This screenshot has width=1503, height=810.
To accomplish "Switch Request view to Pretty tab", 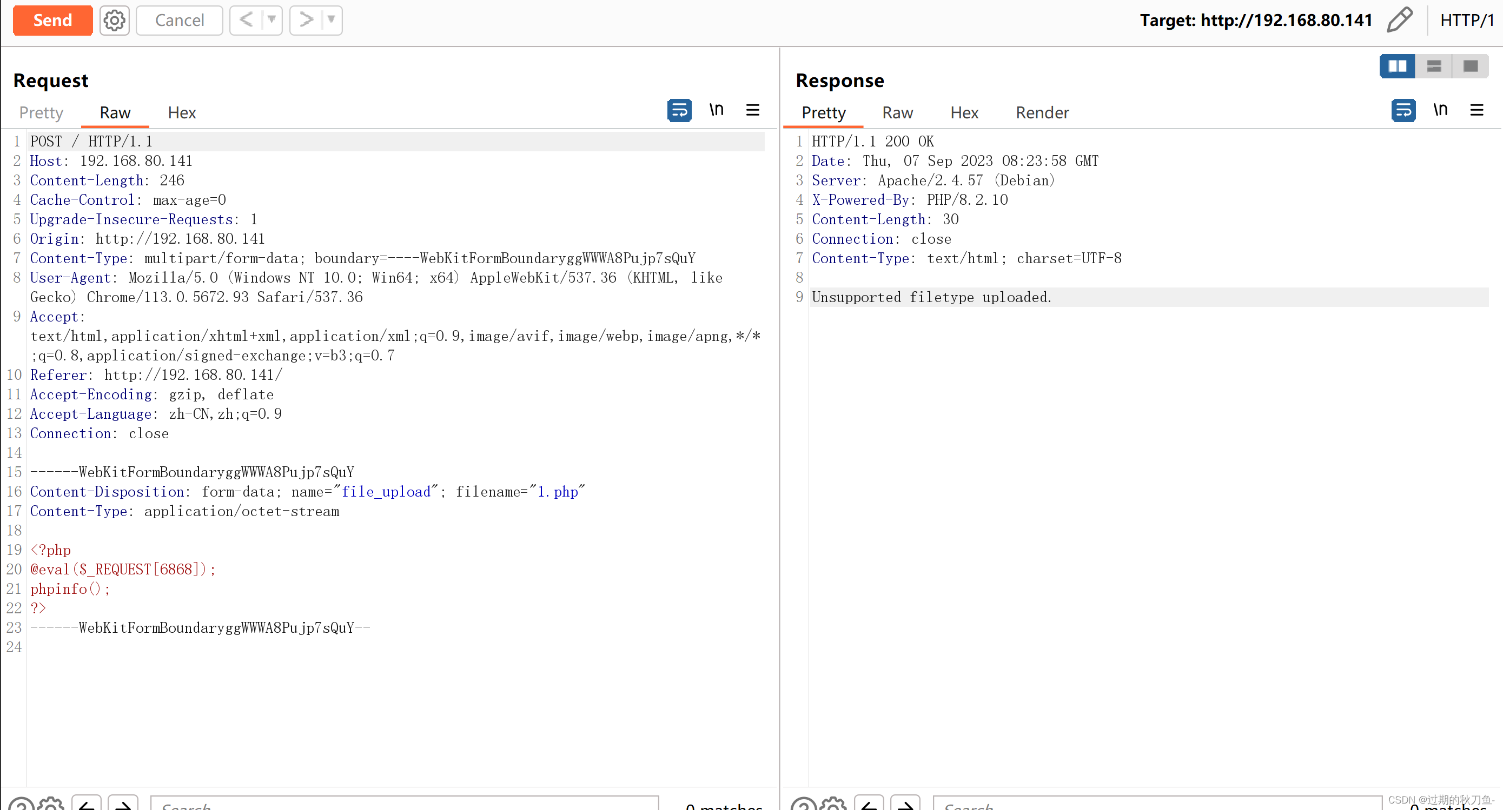I will [x=41, y=112].
